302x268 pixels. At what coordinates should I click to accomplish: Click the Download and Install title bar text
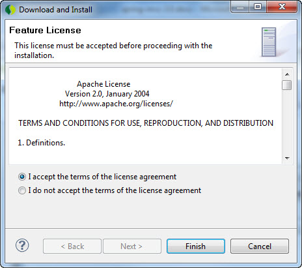coord(55,10)
